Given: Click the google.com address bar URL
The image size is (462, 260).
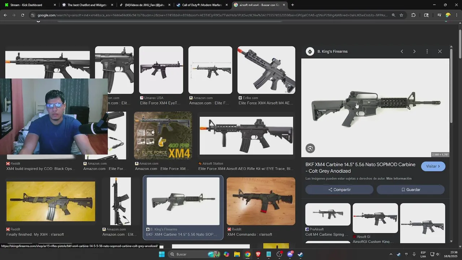Looking at the screenshot, I should point(213,15).
